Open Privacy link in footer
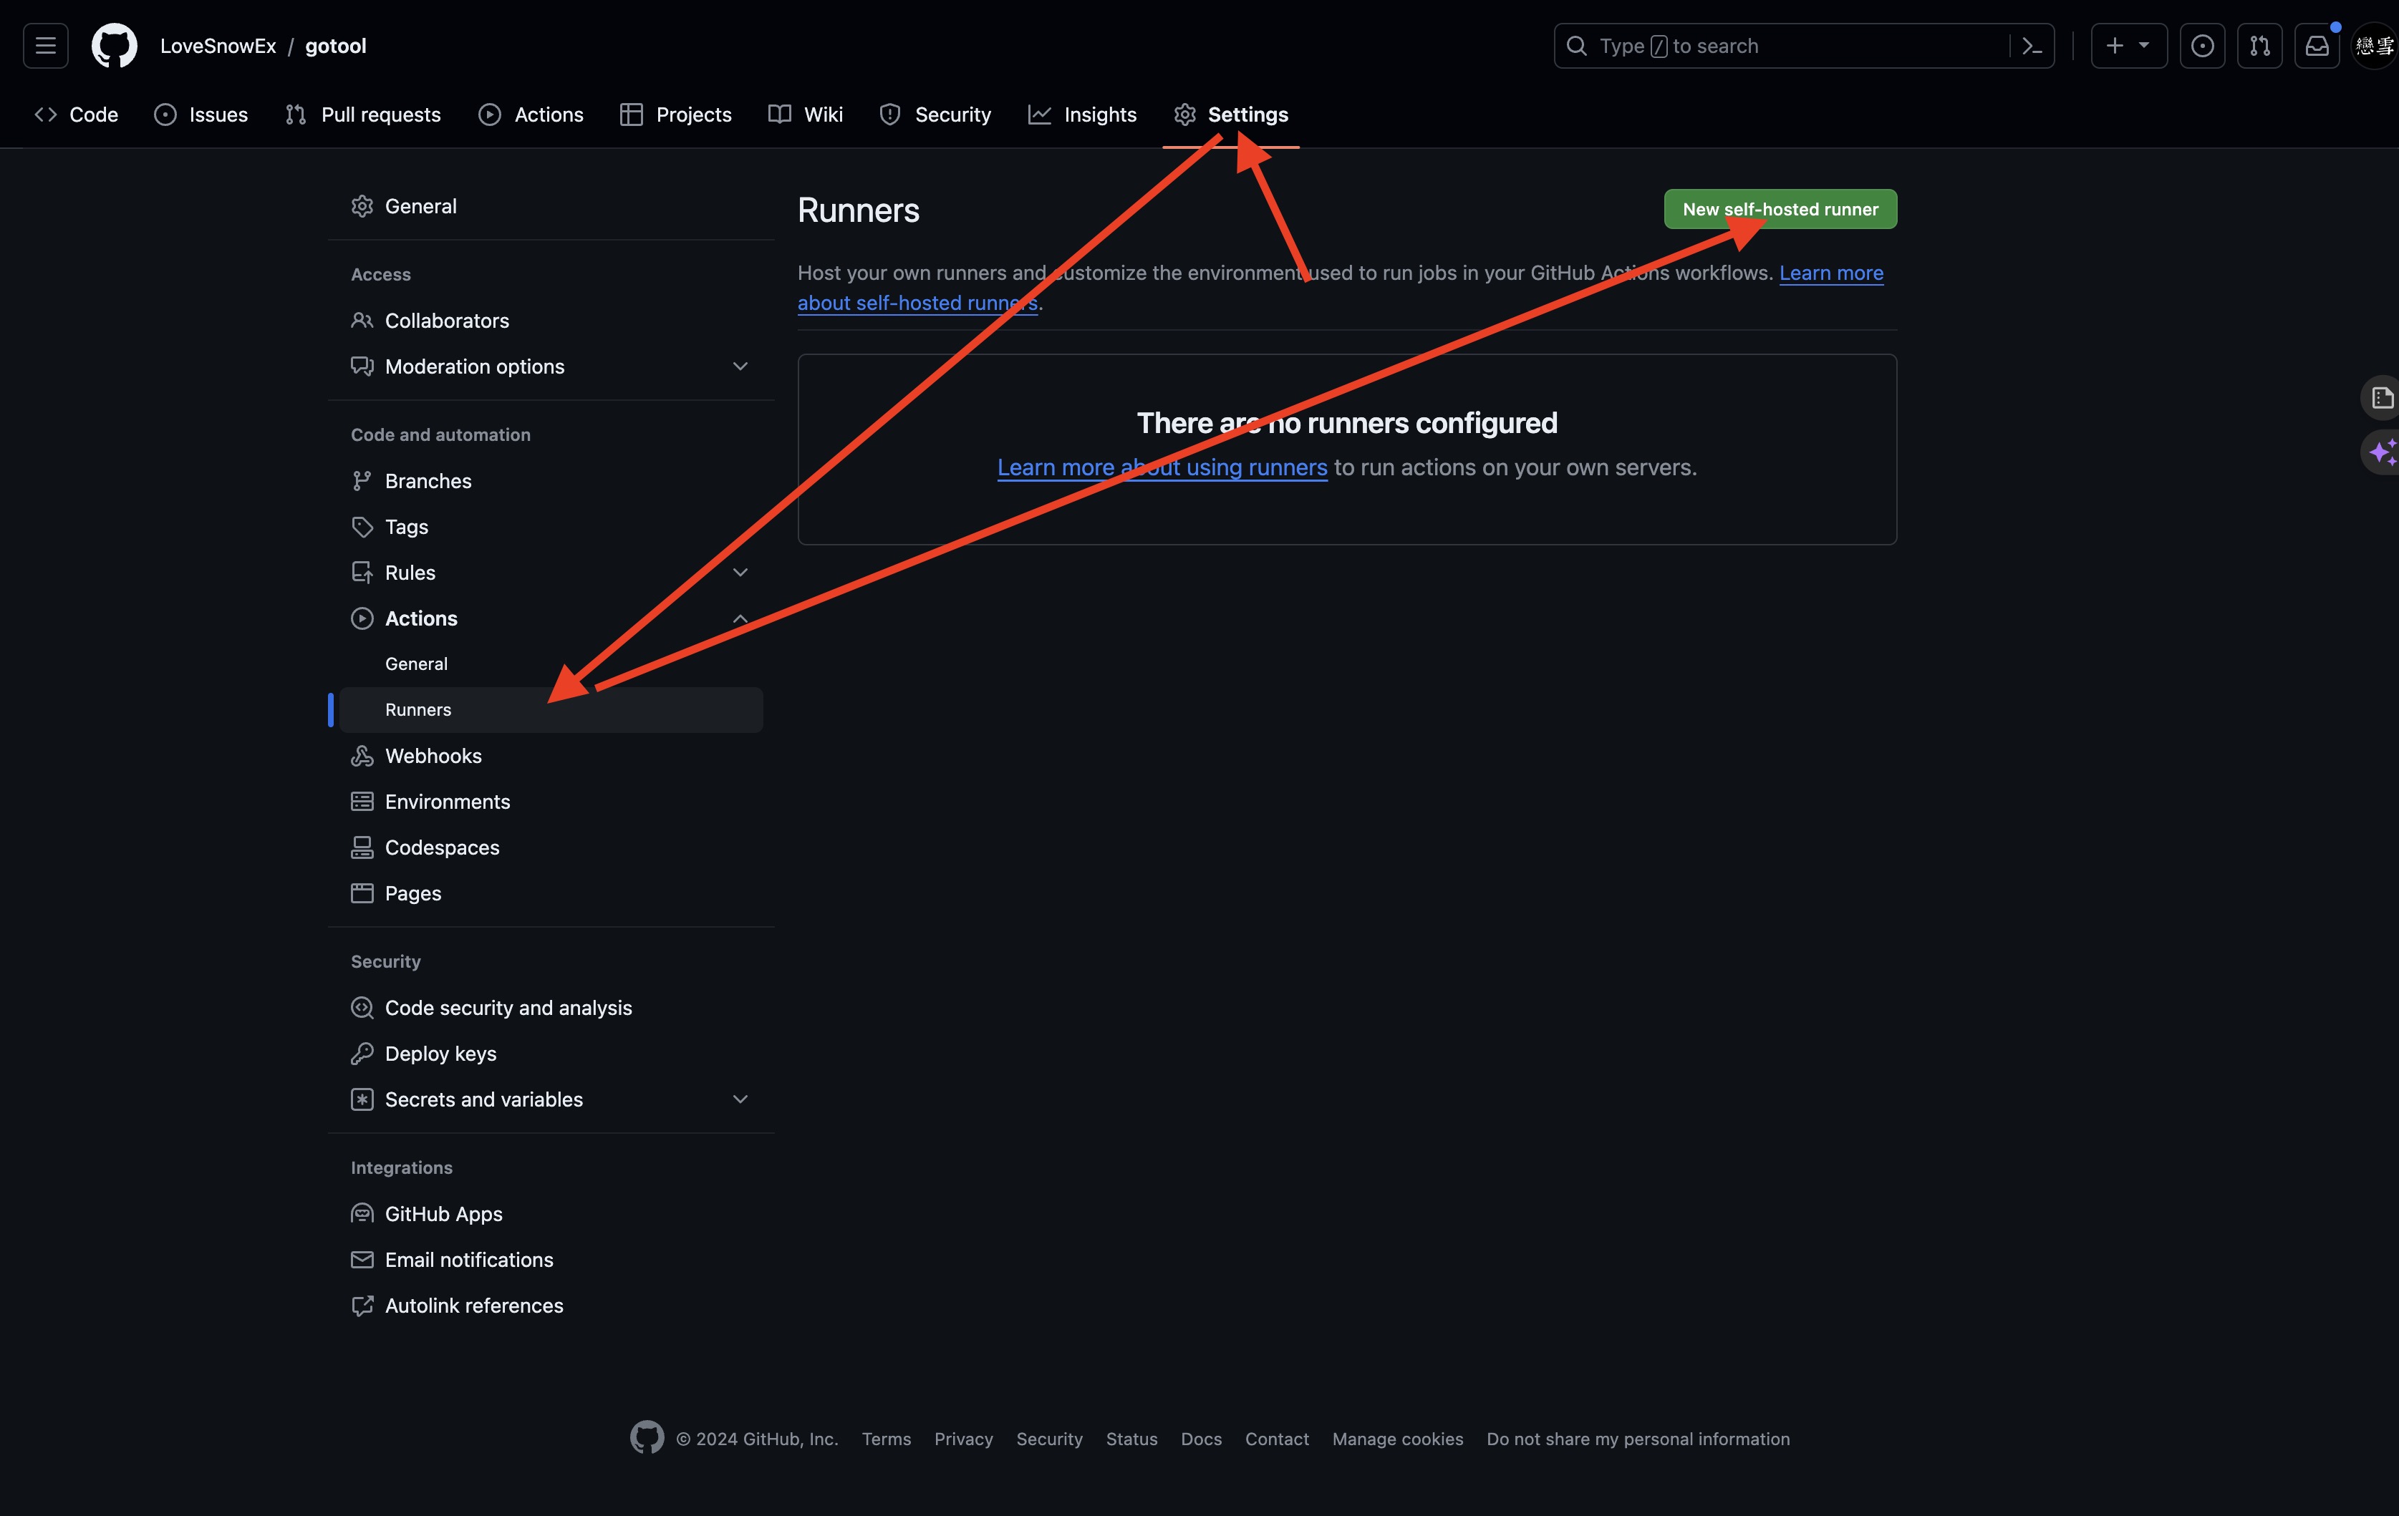The height and width of the screenshot is (1516, 2399). tap(963, 1439)
